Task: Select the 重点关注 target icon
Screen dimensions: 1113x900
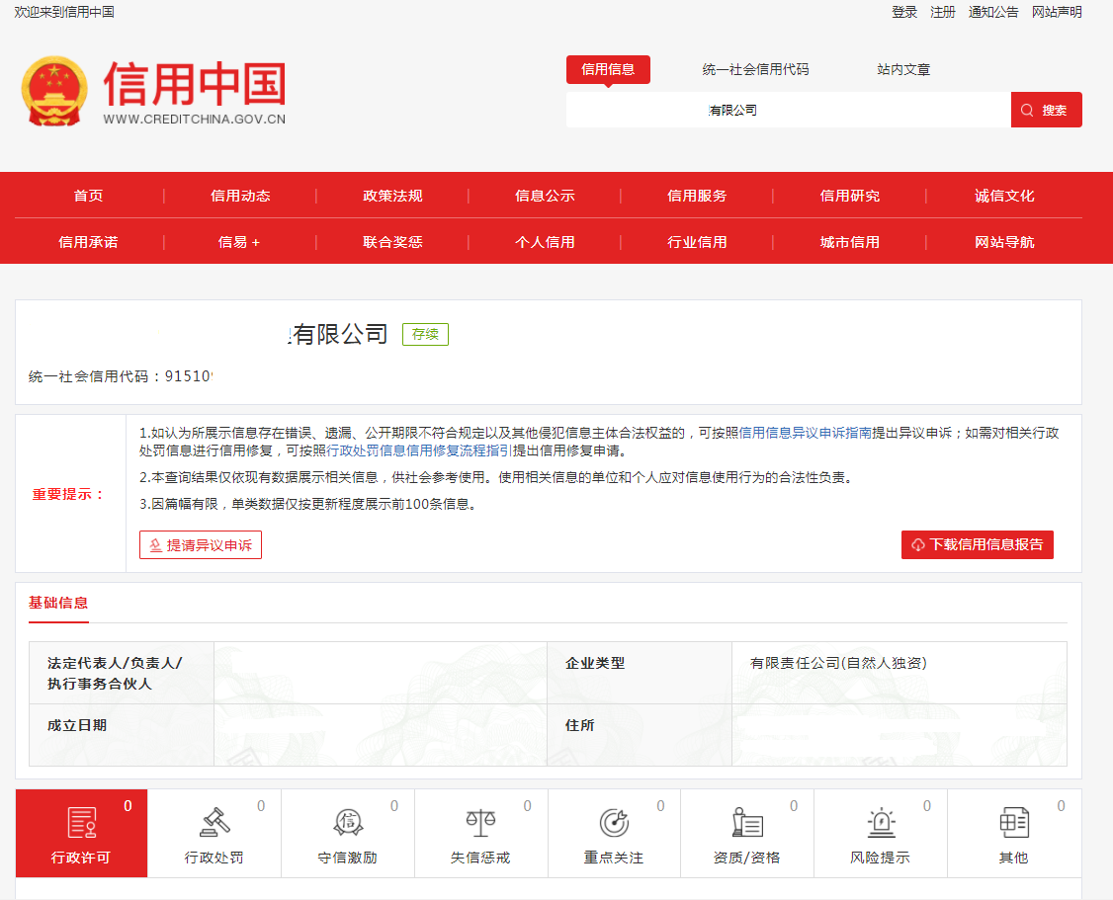Action: pos(614,823)
